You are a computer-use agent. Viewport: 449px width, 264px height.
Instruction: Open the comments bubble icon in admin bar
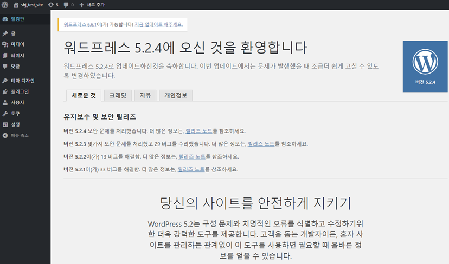click(66, 5)
